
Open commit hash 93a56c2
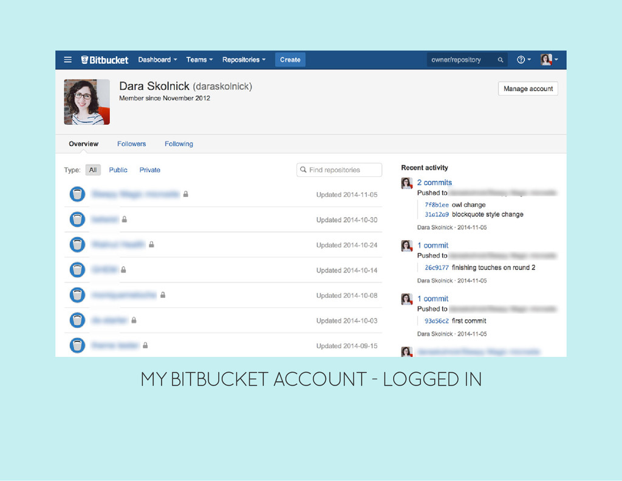436,321
